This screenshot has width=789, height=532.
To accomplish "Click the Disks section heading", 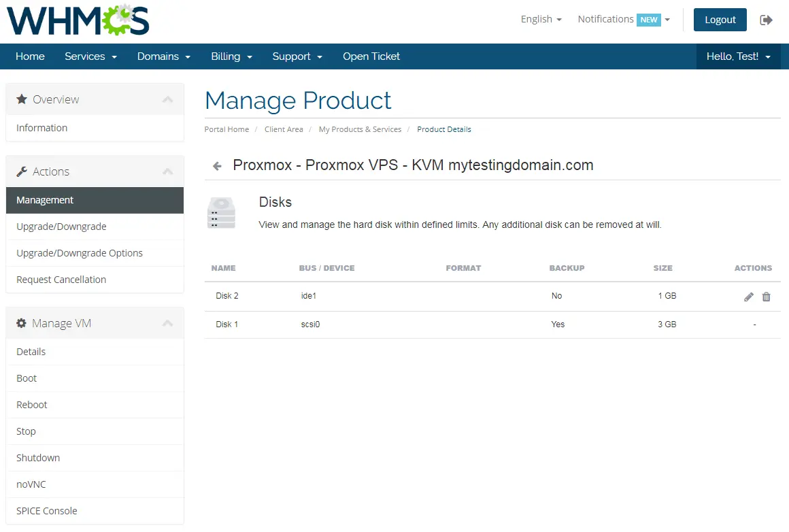I will [275, 202].
